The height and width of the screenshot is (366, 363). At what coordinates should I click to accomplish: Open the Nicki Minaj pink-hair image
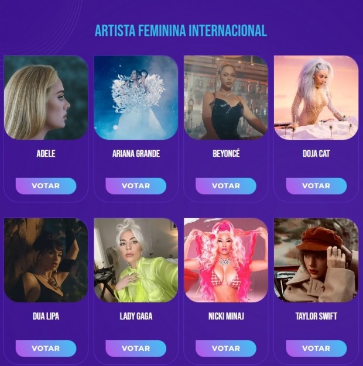[x=226, y=260]
